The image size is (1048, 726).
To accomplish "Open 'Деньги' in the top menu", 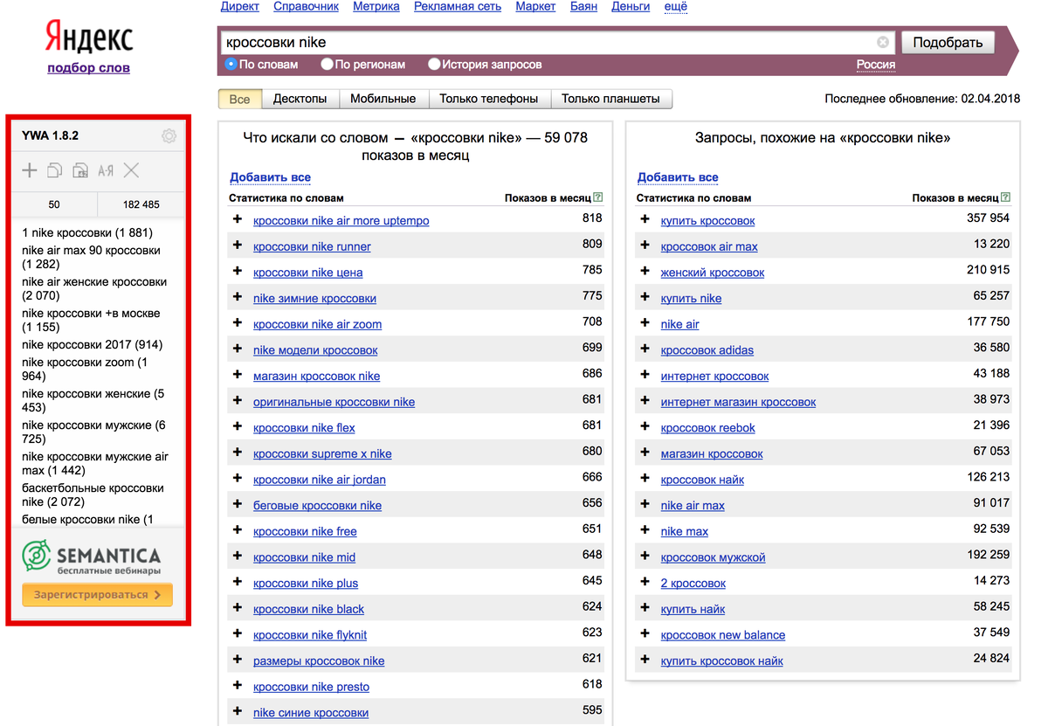I will coord(631,6).
